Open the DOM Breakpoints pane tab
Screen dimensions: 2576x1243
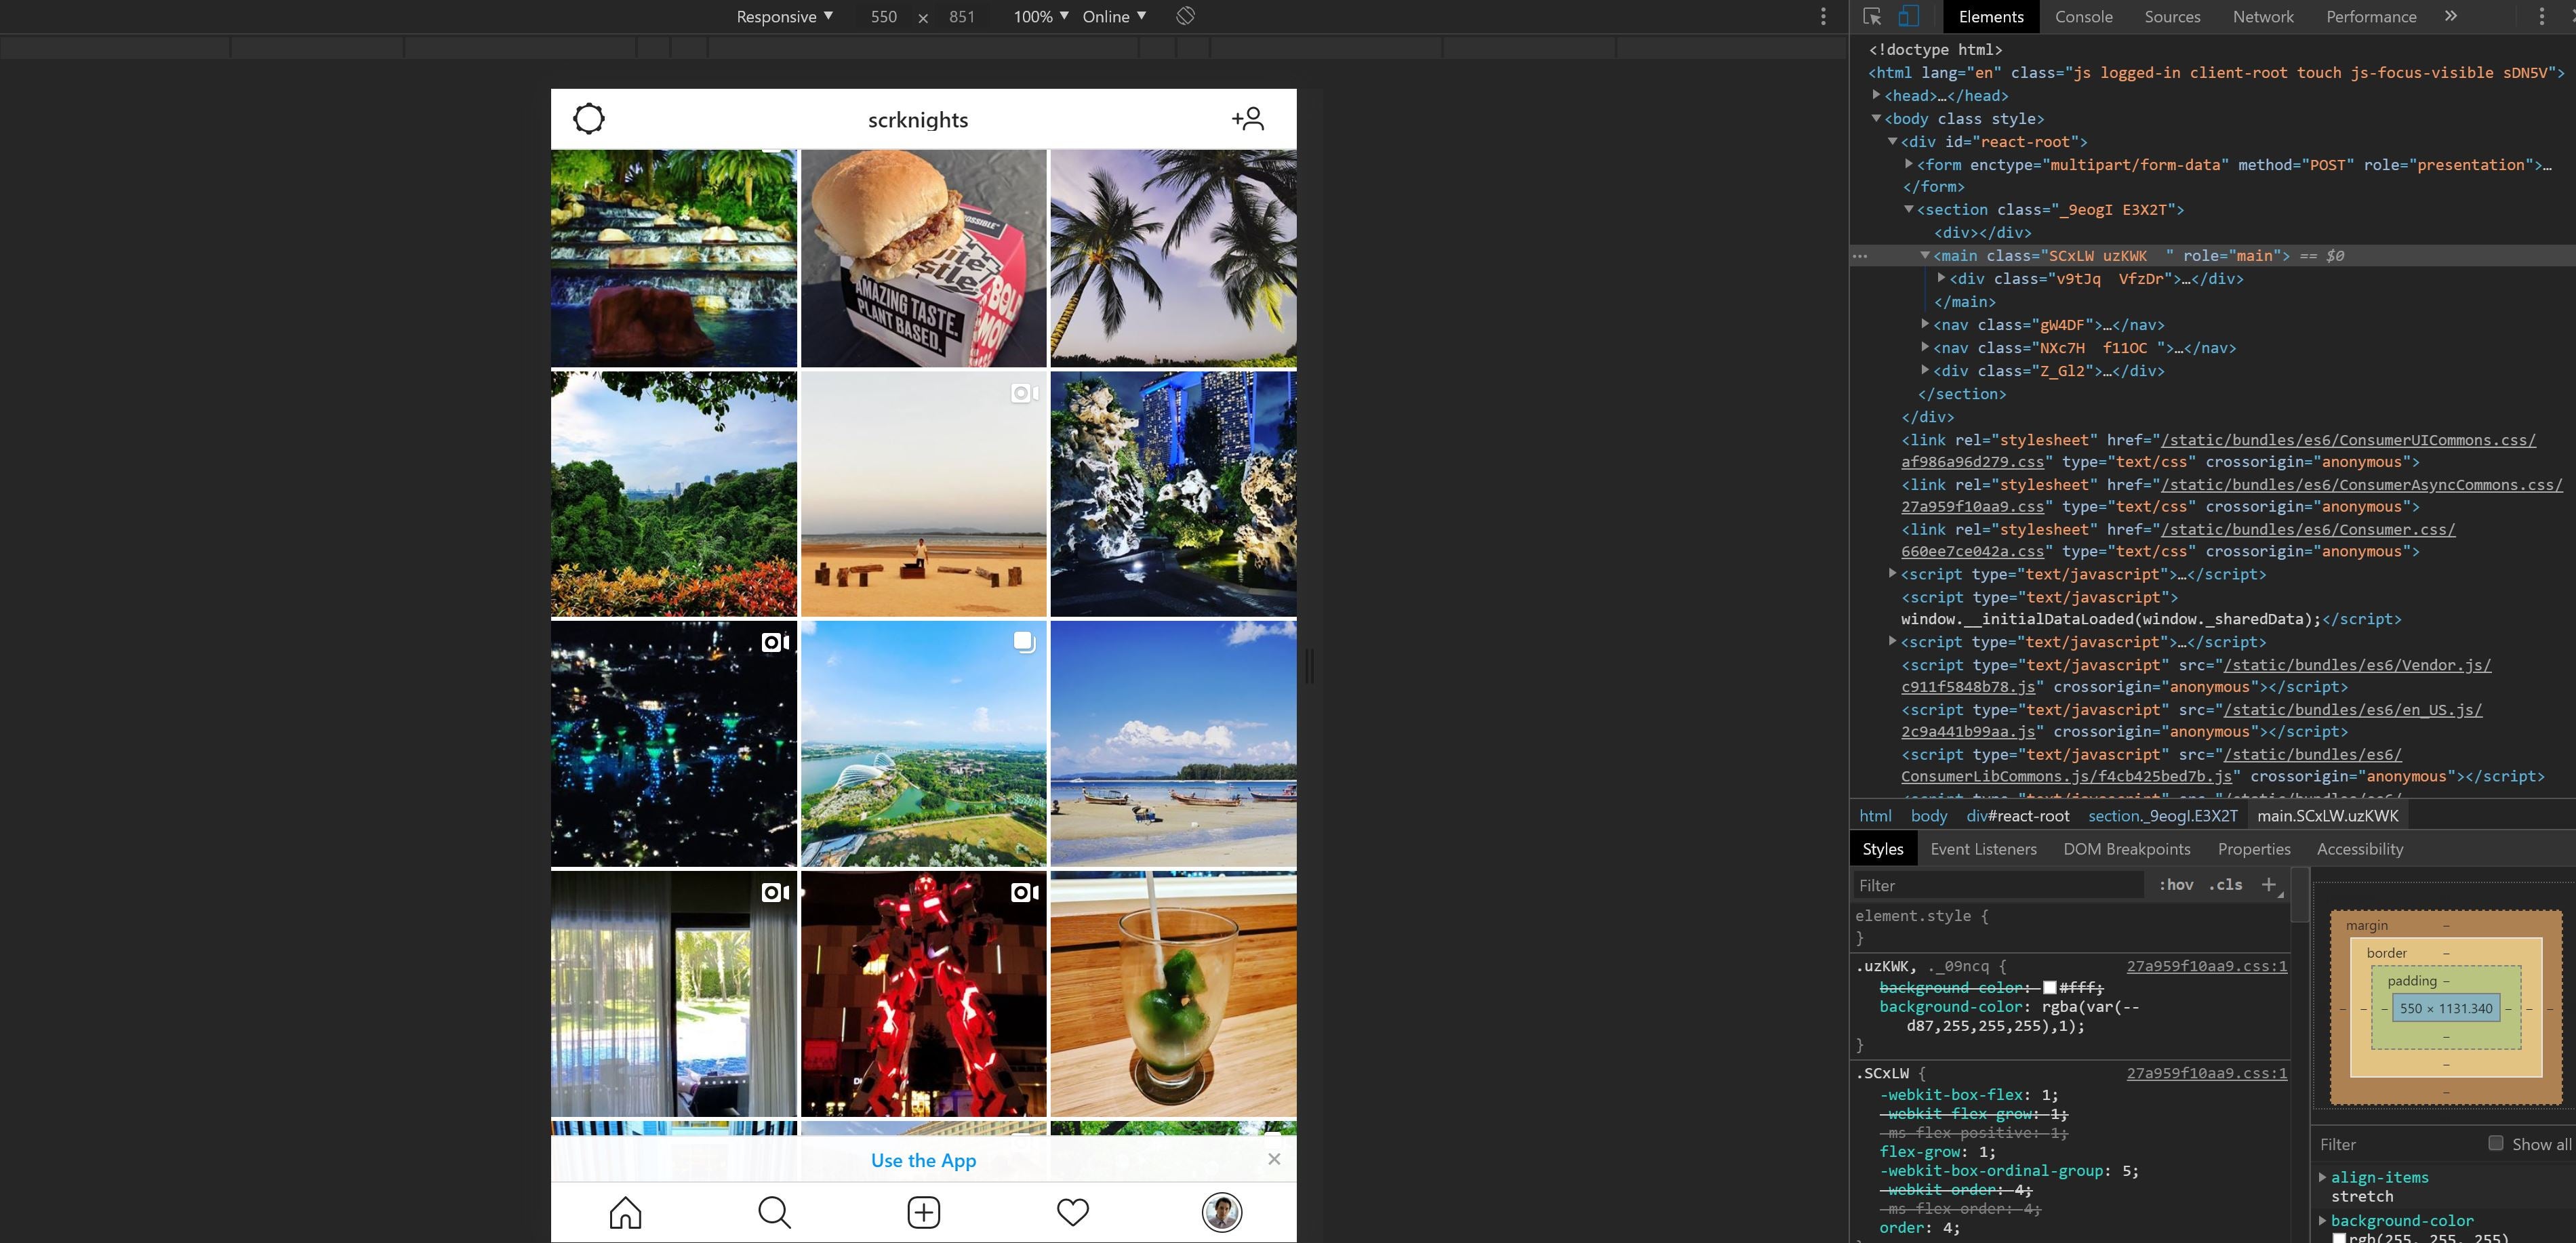point(2126,849)
